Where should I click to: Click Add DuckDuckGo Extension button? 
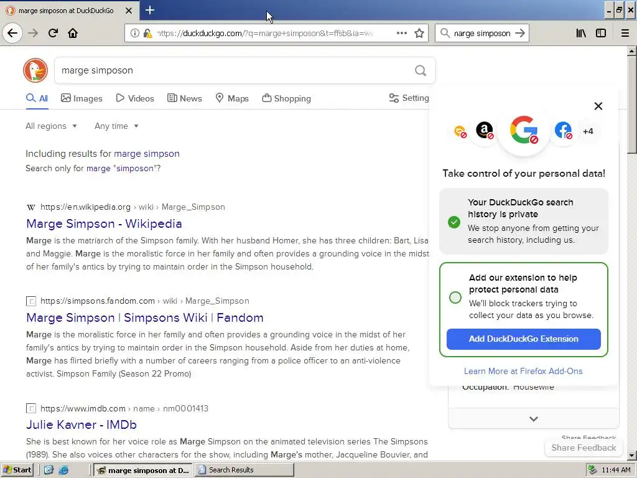523,339
